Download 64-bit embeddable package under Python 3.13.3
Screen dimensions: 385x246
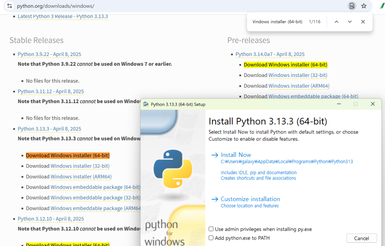coord(95,187)
